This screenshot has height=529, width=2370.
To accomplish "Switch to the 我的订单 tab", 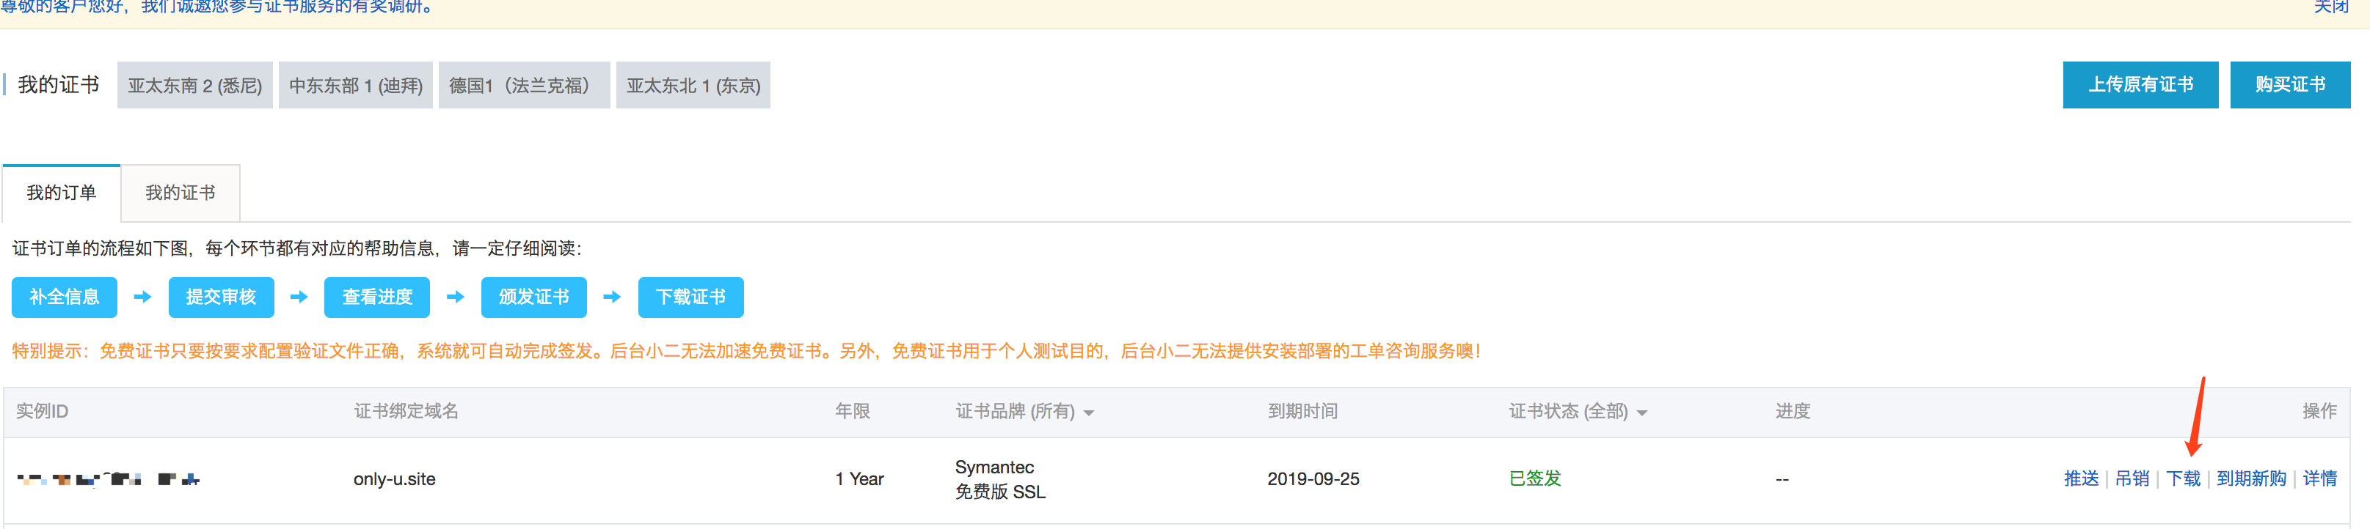I will coord(62,193).
